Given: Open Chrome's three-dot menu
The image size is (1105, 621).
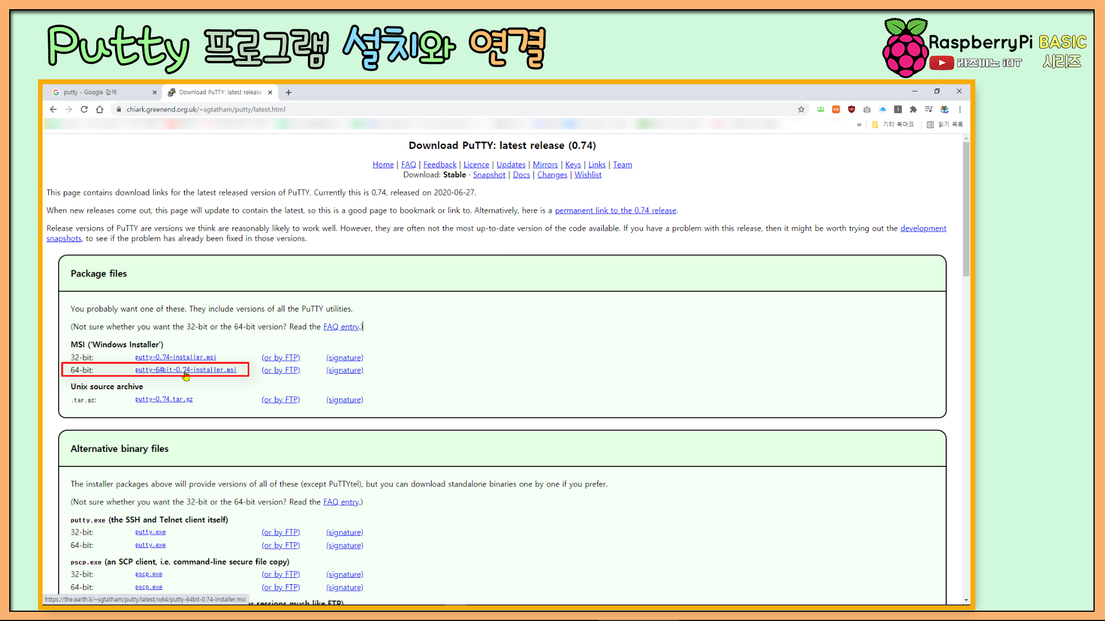Looking at the screenshot, I should 959,109.
